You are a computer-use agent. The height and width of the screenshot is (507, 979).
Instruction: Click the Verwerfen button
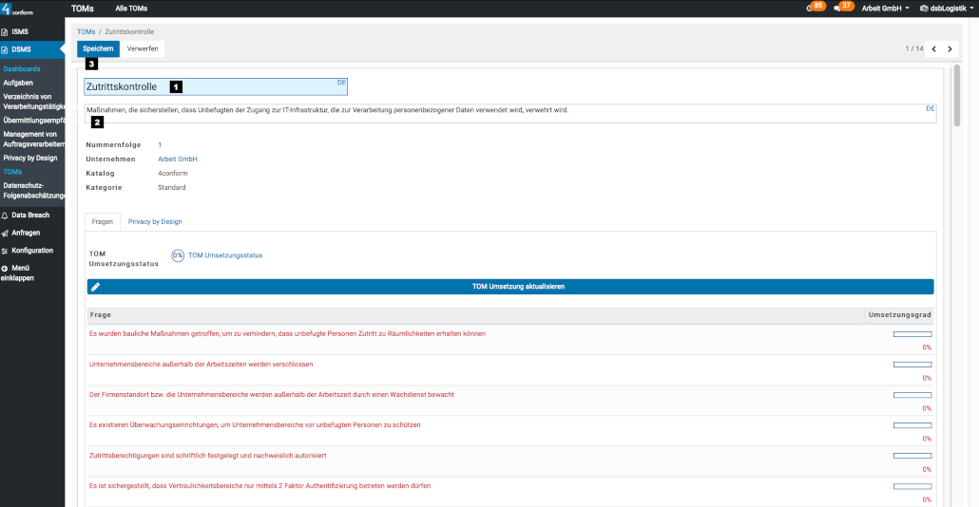click(x=143, y=48)
